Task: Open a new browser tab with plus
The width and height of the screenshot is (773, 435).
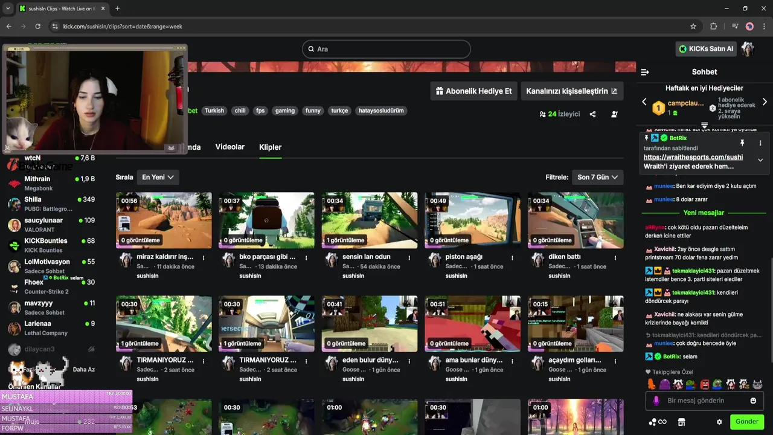Action: point(117,8)
